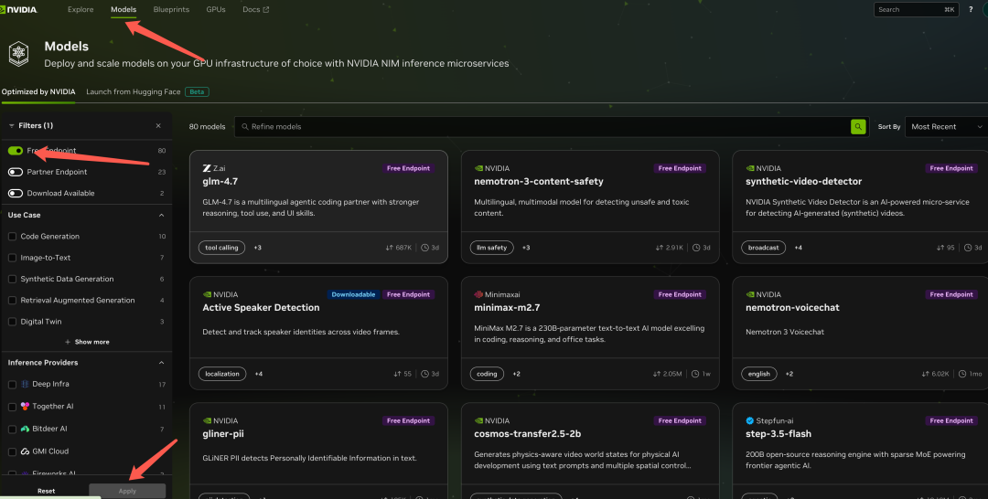The width and height of the screenshot is (988, 499).
Task: Open the Sort By Most Recent dropdown
Action: coord(947,126)
